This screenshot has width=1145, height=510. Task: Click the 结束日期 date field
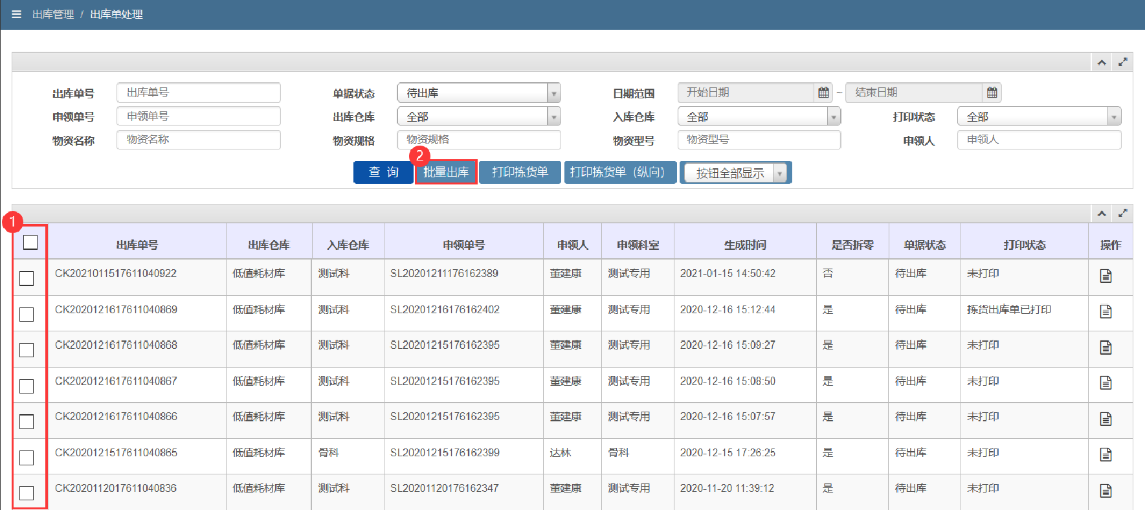[914, 93]
